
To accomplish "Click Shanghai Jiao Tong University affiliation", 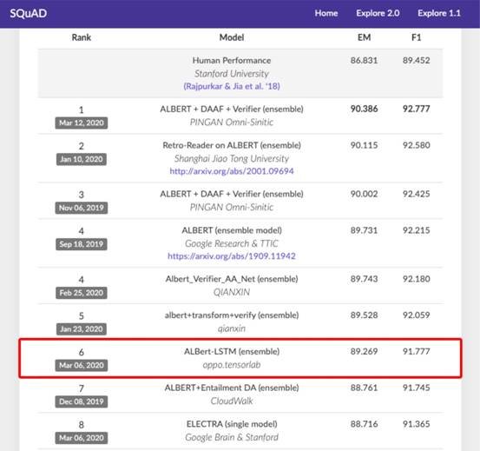I will pos(232,158).
